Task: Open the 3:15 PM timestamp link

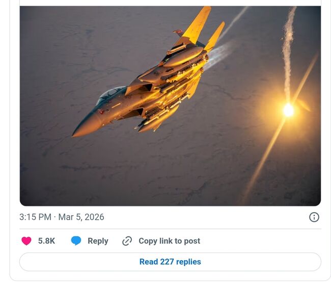Action: click(x=35, y=217)
